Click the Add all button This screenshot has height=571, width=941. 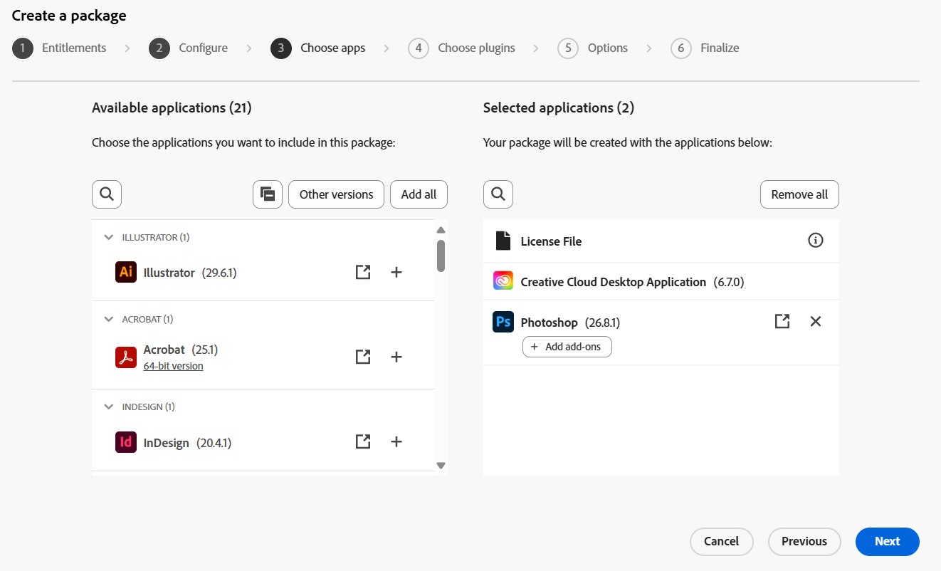coord(419,194)
